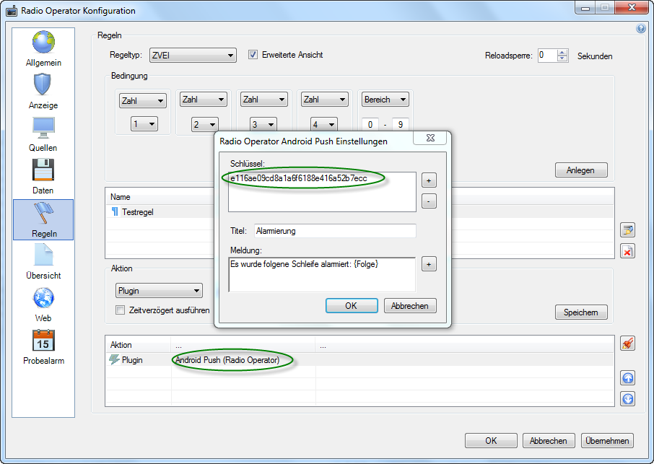This screenshot has height=464, width=654.
Task: Enable Zeitverzögert ausführen checkbox
Action: click(120, 310)
